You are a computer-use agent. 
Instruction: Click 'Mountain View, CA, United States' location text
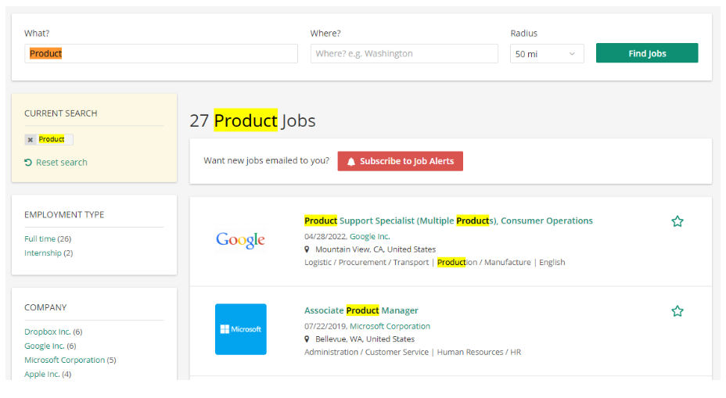(x=376, y=249)
